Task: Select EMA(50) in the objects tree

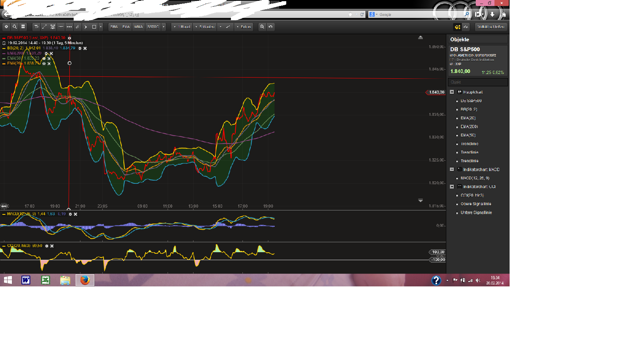Action: click(468, 135)
